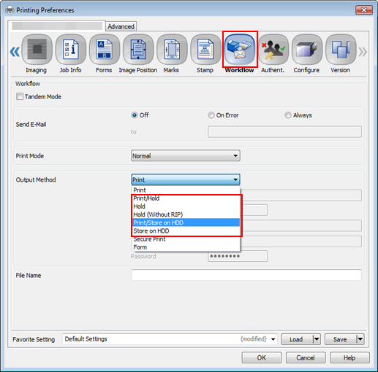Expand the Save button arrow
The width and height of the screenshot is (378, 372).
point(360,339)
